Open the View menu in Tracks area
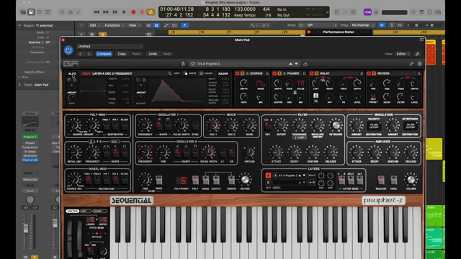The width and height of the screenshot is (461, 259). (135, 25)
